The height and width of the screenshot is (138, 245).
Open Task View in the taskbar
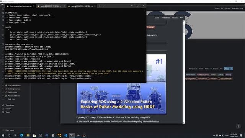(x=15, y=135)
